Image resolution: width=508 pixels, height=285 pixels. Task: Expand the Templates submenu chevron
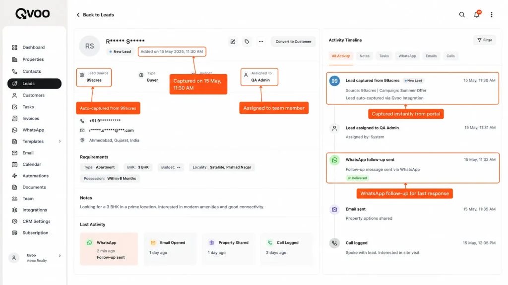point(60,142)
